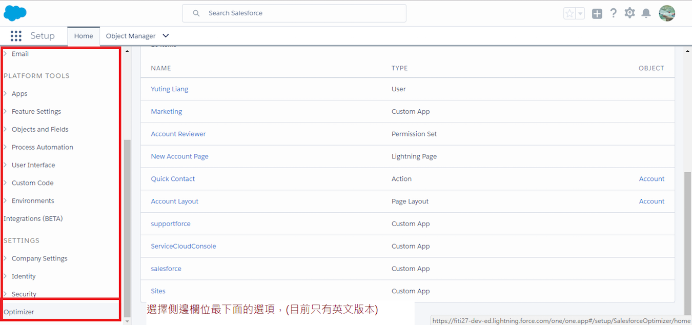Click the SETTINGS section heading
Screen dimensions: 692x325
coord(22,240)
